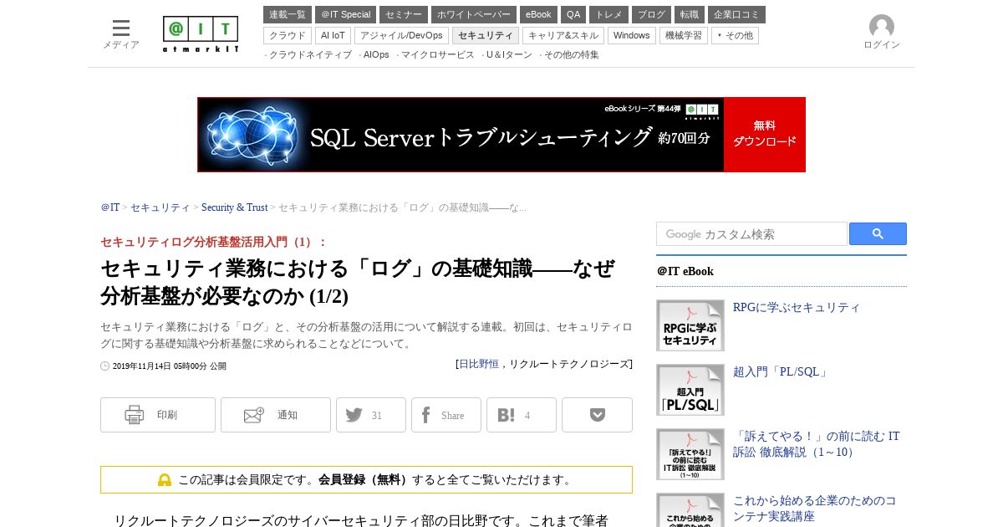Screen dimensions: 1003x527
Task: Expand the その他 dropdown in navigation
Action: pos(735,35)
